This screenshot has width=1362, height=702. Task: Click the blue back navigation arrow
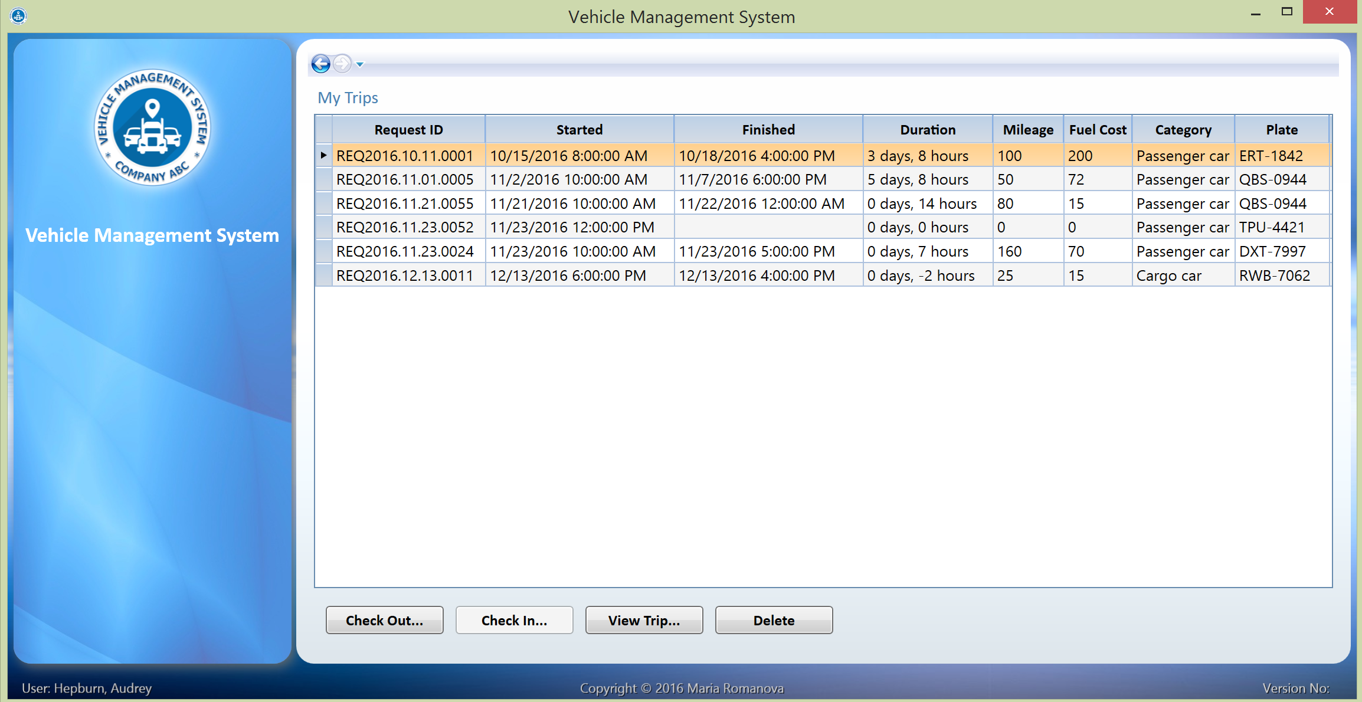pos(320,64)
